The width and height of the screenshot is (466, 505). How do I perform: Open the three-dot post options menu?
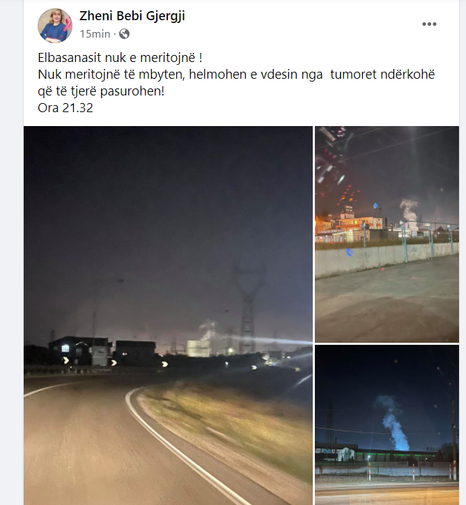429,24
